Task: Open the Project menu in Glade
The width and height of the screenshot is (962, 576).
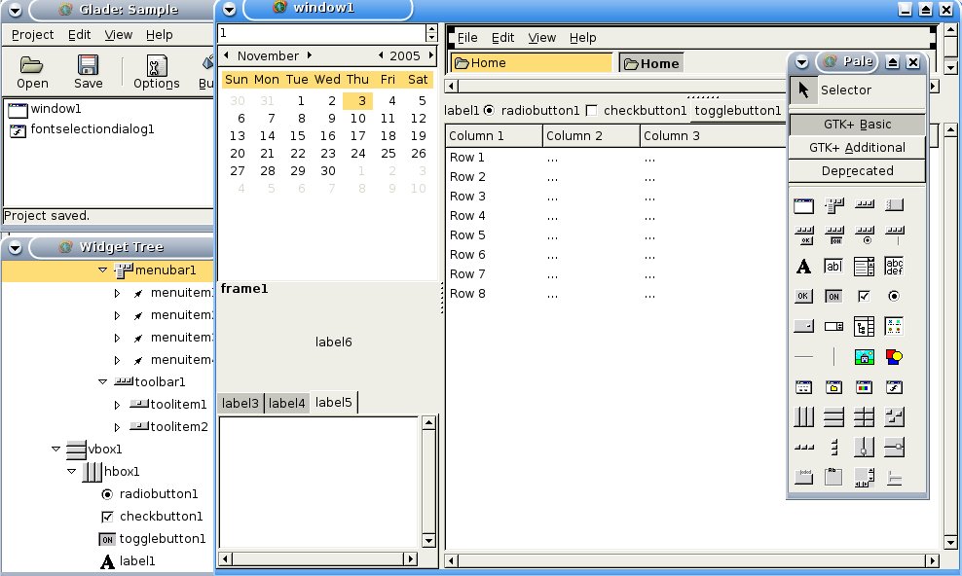Action: 32,35
